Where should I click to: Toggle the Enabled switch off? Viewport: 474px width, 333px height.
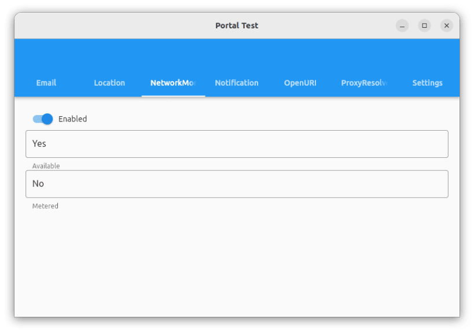point(43,119)
